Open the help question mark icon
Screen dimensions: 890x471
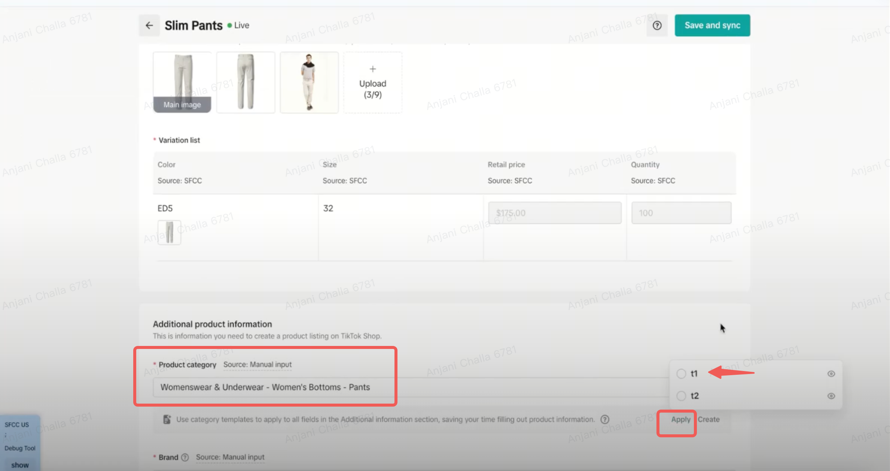(x=657, y=25)
